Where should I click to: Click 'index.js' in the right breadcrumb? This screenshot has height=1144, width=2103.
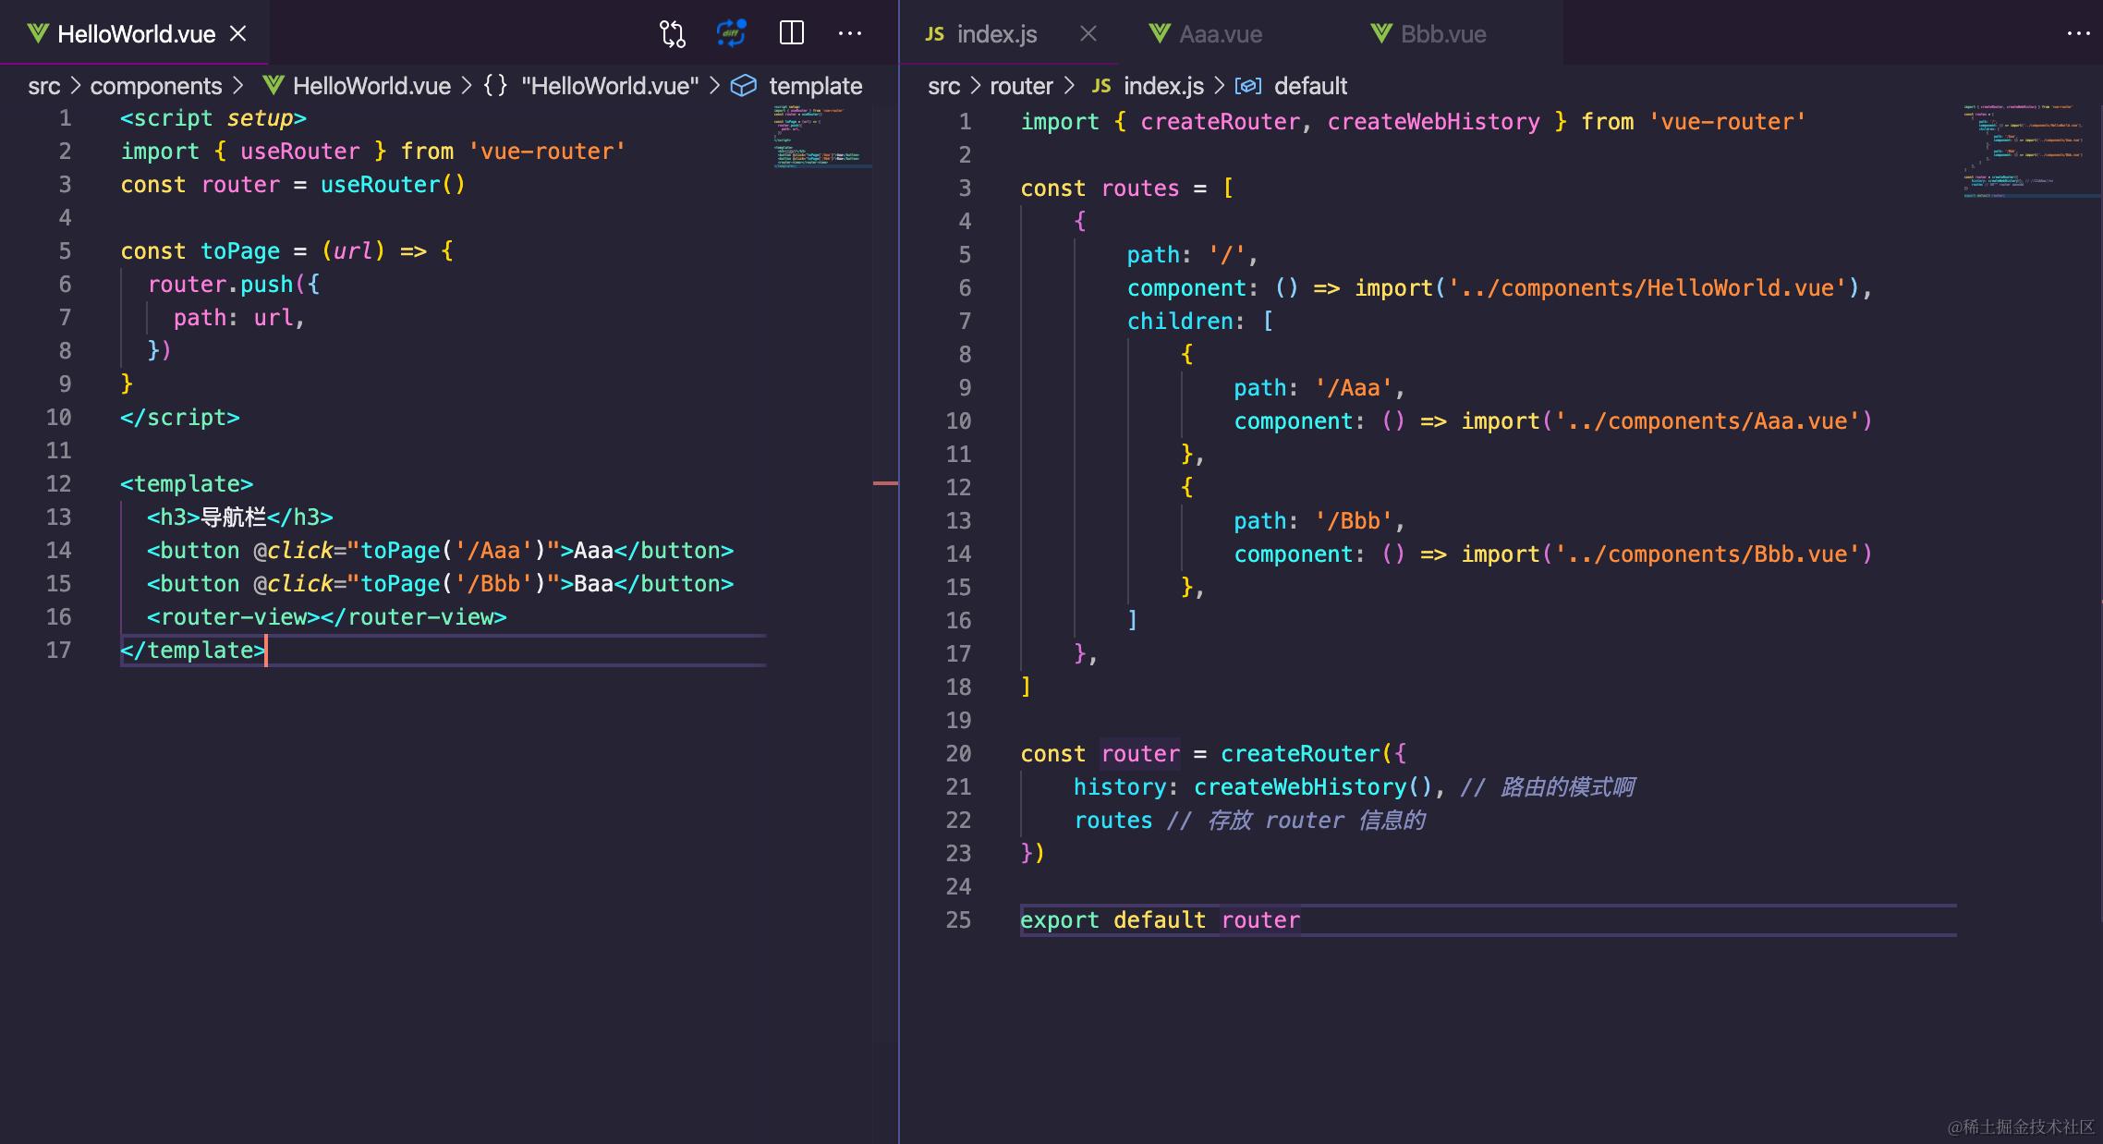[x=1163, y=86]
